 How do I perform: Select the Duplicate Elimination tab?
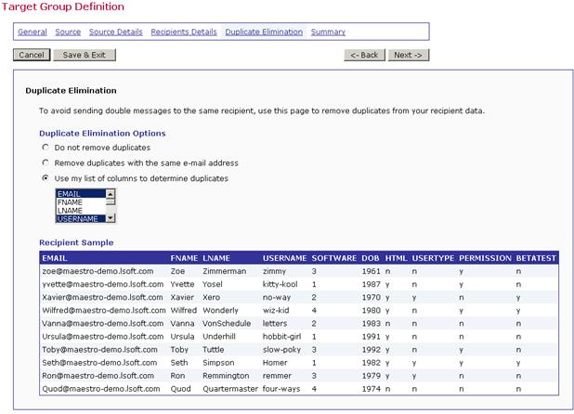pos(264,32)
